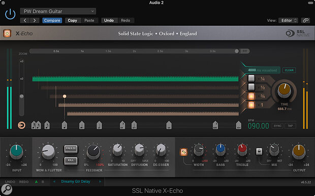Select the dotted half-note marker

(134, 125)
